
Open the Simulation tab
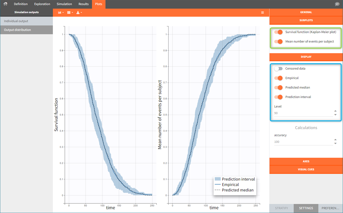(x=64, y=4)
